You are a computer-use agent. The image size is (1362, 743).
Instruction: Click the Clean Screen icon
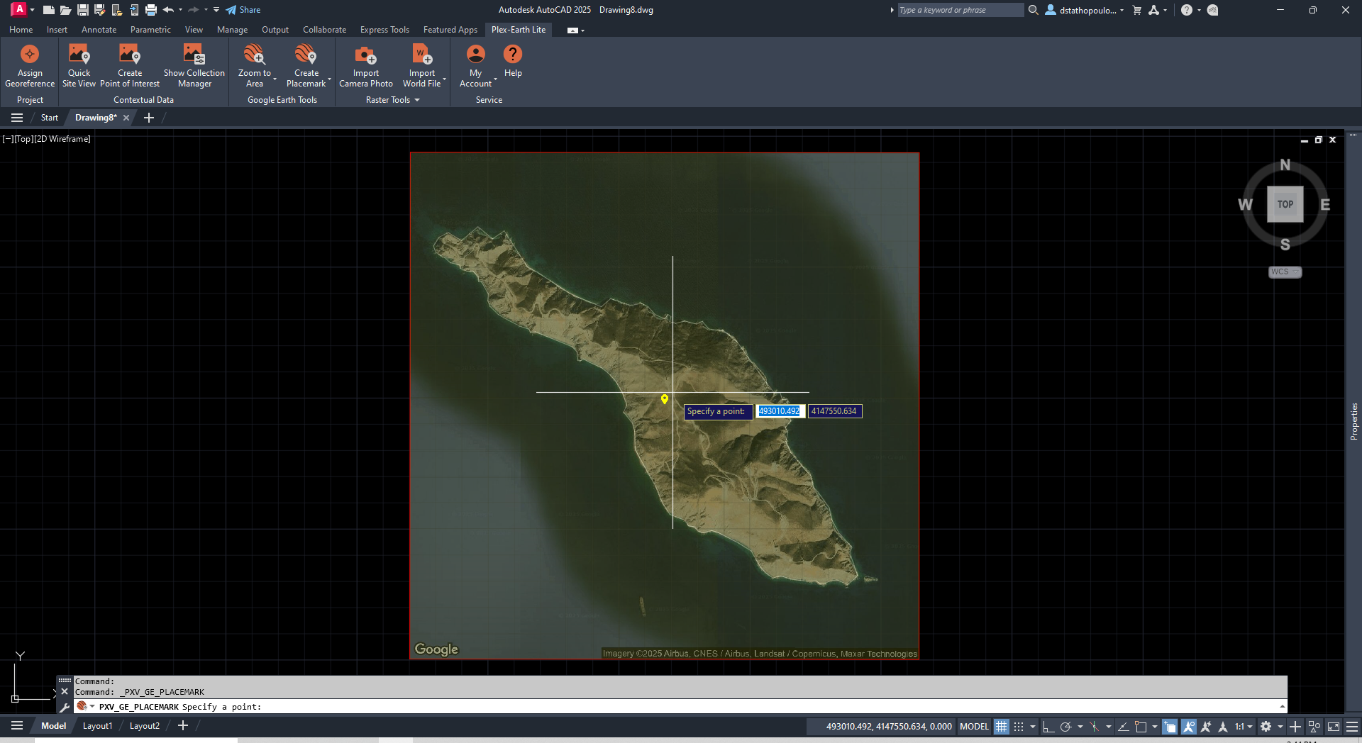coord(1334,726)
